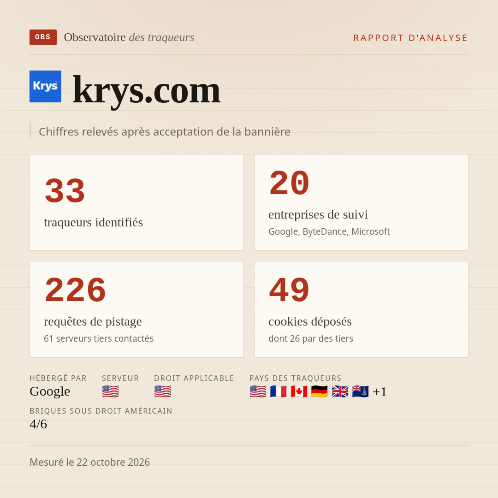
Task: Click 'Chiffres relevés après acceptation de la bannière'
Action: click(165, 131)
